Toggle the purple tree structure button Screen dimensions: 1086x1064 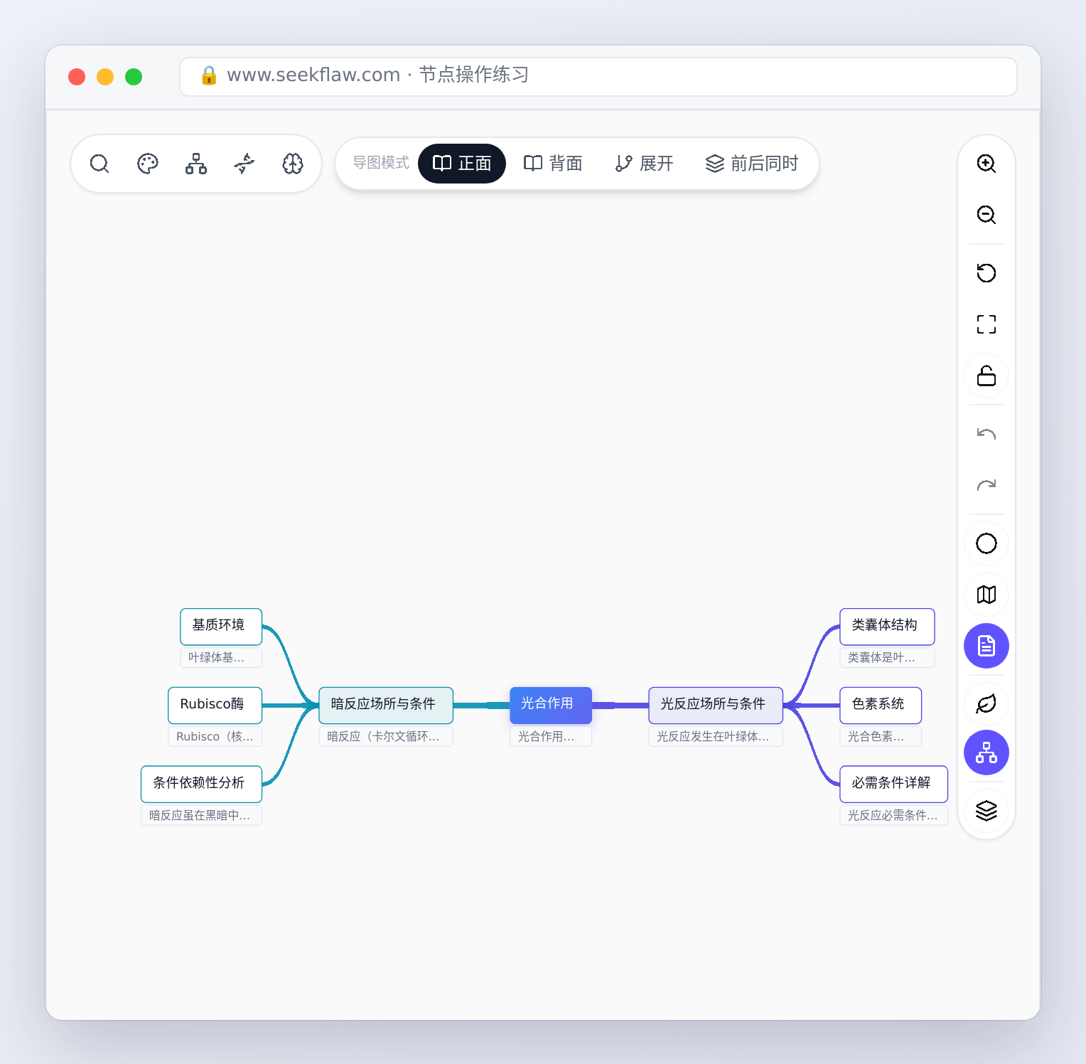tap(986, 752)
